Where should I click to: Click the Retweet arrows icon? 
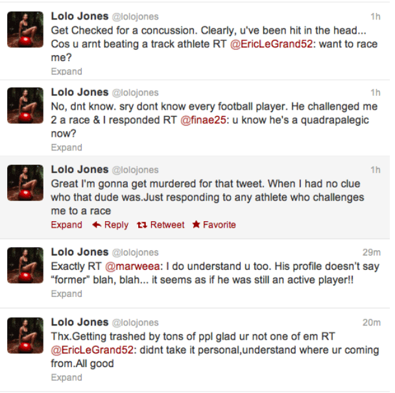[142, 225]
